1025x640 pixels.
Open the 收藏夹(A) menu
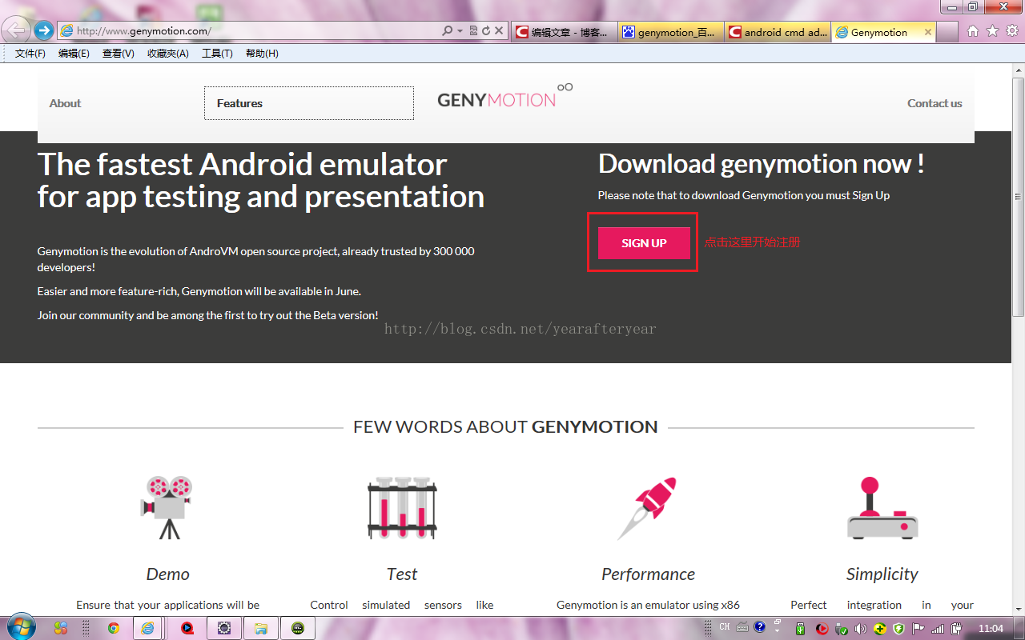[x=168, y=54]
